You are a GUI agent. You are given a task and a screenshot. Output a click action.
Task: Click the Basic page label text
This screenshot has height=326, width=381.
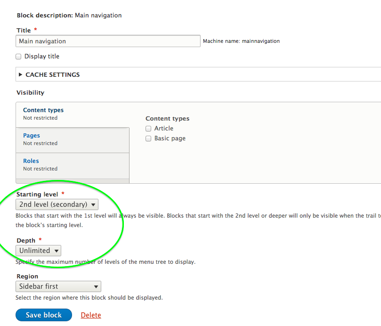pyautogui.click(x=170, y=139)
